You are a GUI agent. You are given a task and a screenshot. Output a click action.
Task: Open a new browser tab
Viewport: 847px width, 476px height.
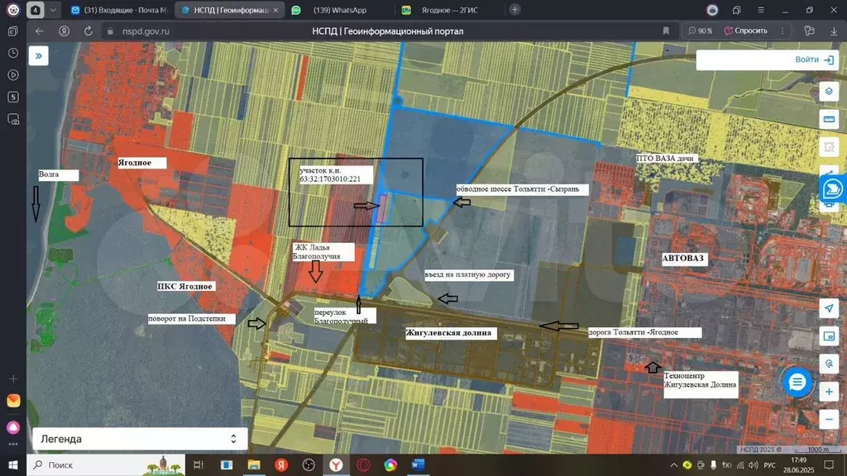click(x=514, y=10)
